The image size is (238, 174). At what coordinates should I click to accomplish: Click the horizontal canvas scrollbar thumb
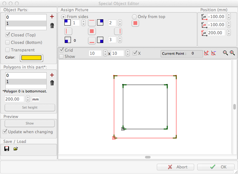pyautogui.click(x=148, y=157)
